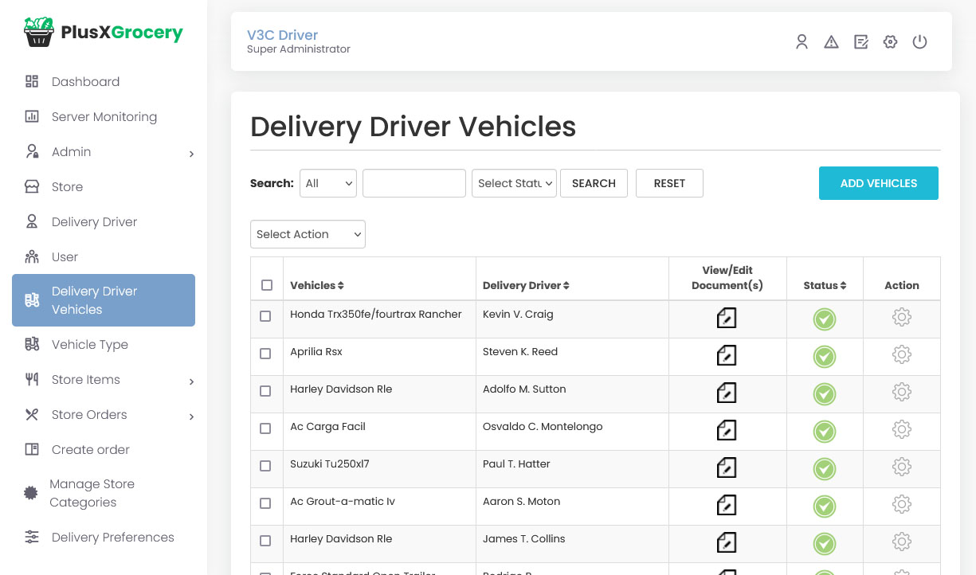The width and height of the screenshot is (976, 575).
Task: Click into the search text field
Action: (414, 183)
